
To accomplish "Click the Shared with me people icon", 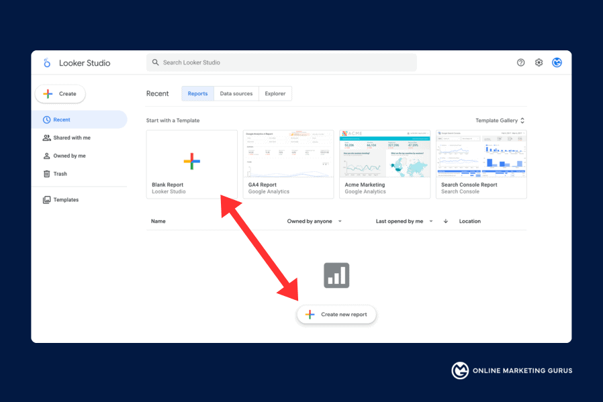I will [x=46, y=138].
